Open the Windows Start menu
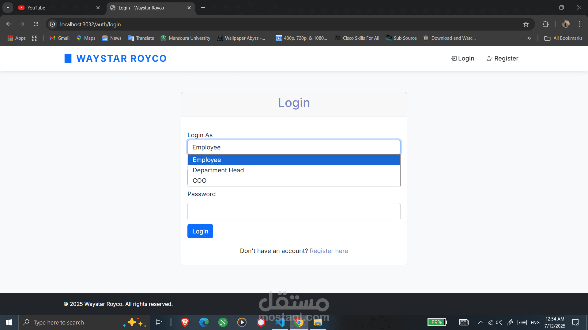588x330 pixels. (9, 322)
